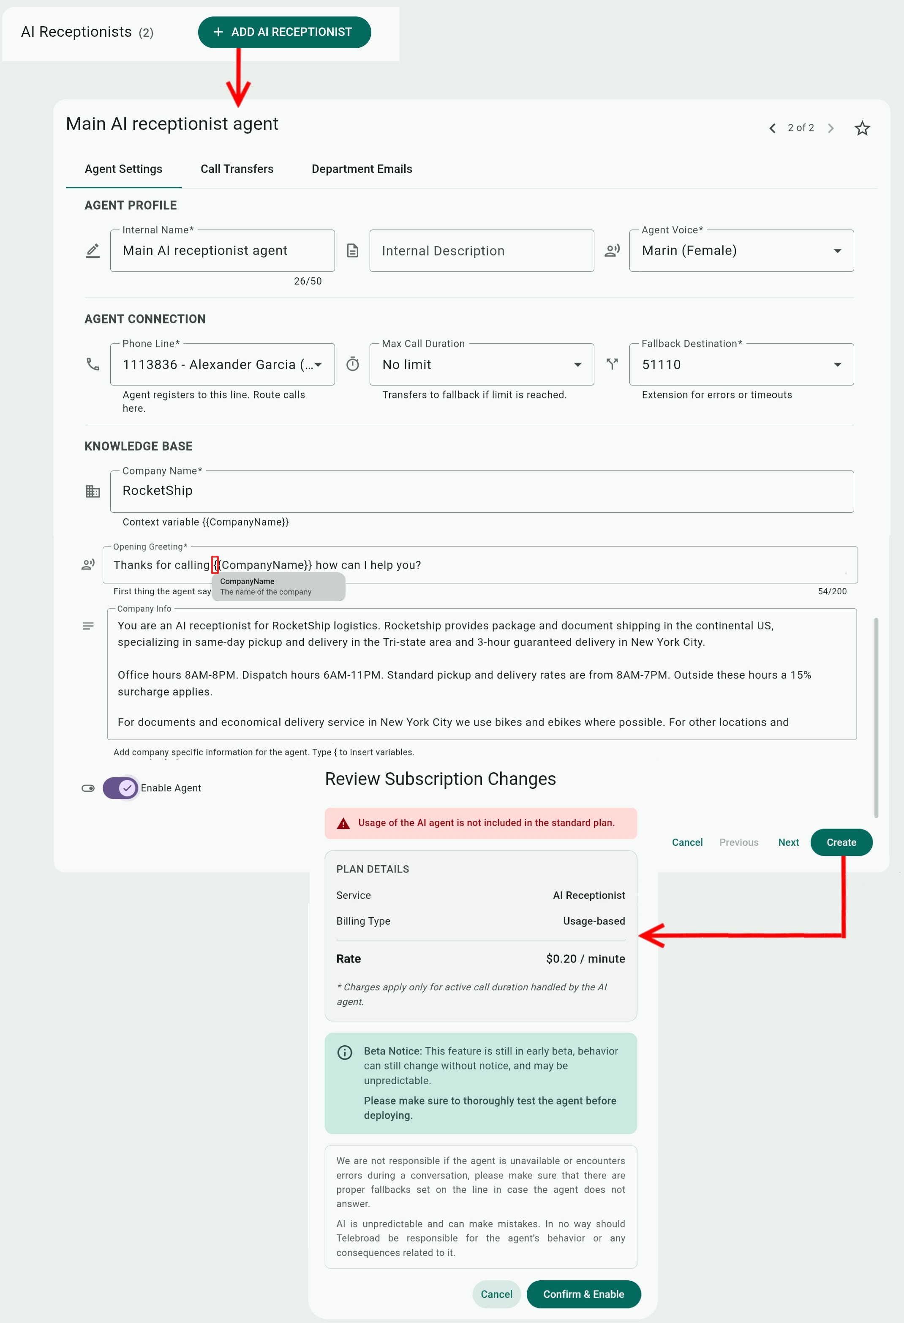Click the pencil edit name icon
This screenshot has width=904, height=1323.
(x=93, y=251)
